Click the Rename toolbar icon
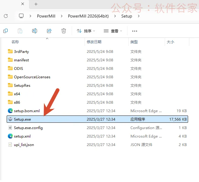The image size is (199, 182). point(35,31)
